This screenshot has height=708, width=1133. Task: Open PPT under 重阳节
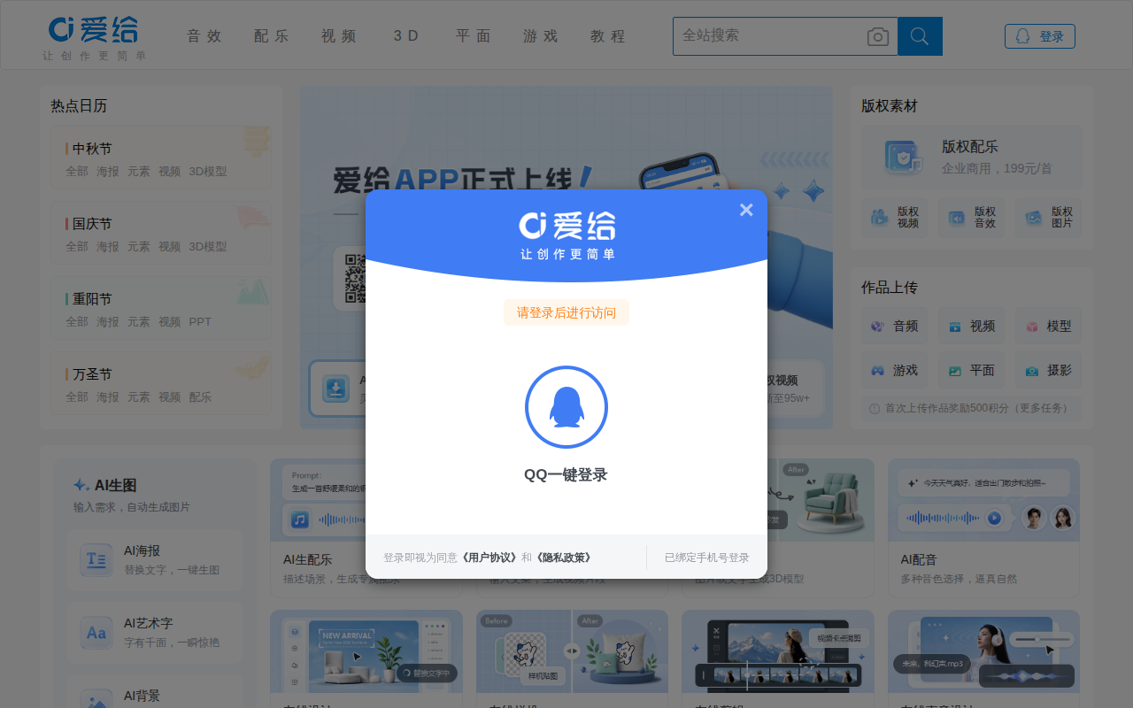(200, 322)
